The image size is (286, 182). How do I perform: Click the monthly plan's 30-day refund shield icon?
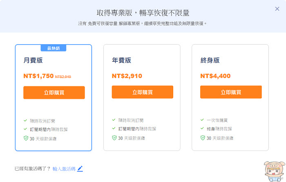(x=26, y=138)
